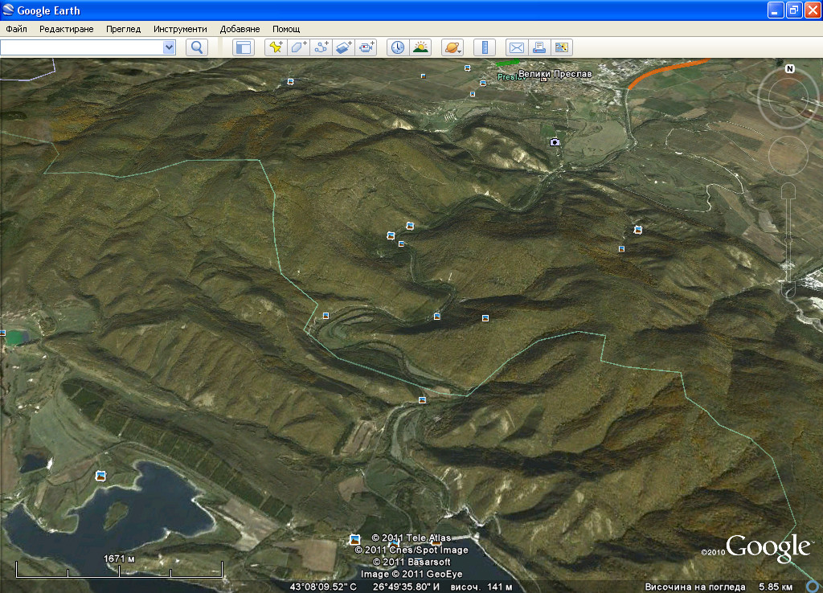This screenshot has height=593, width=823.
Task: Open the Помощ menu
Action: click(x=286, y=29)
